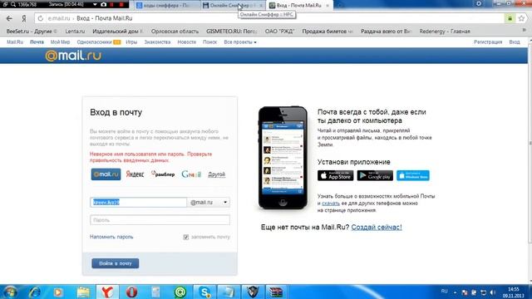
Task: Click the 'Вход' link at top right
Action: coord(515,42)
